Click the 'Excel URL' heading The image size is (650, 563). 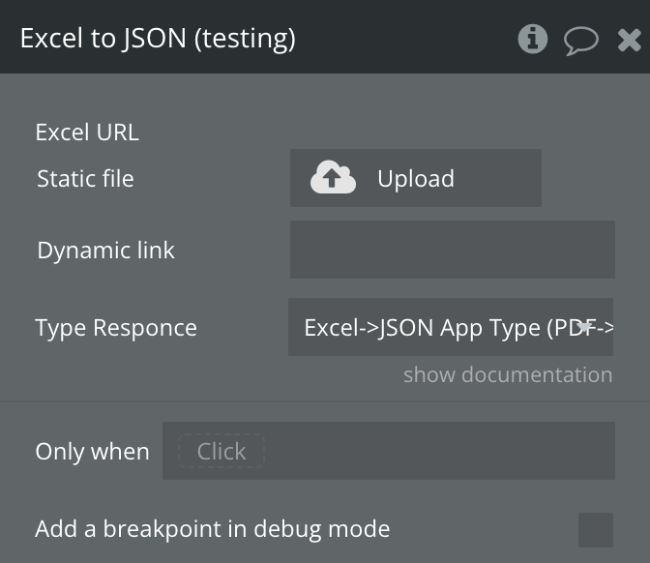(87, 133)
